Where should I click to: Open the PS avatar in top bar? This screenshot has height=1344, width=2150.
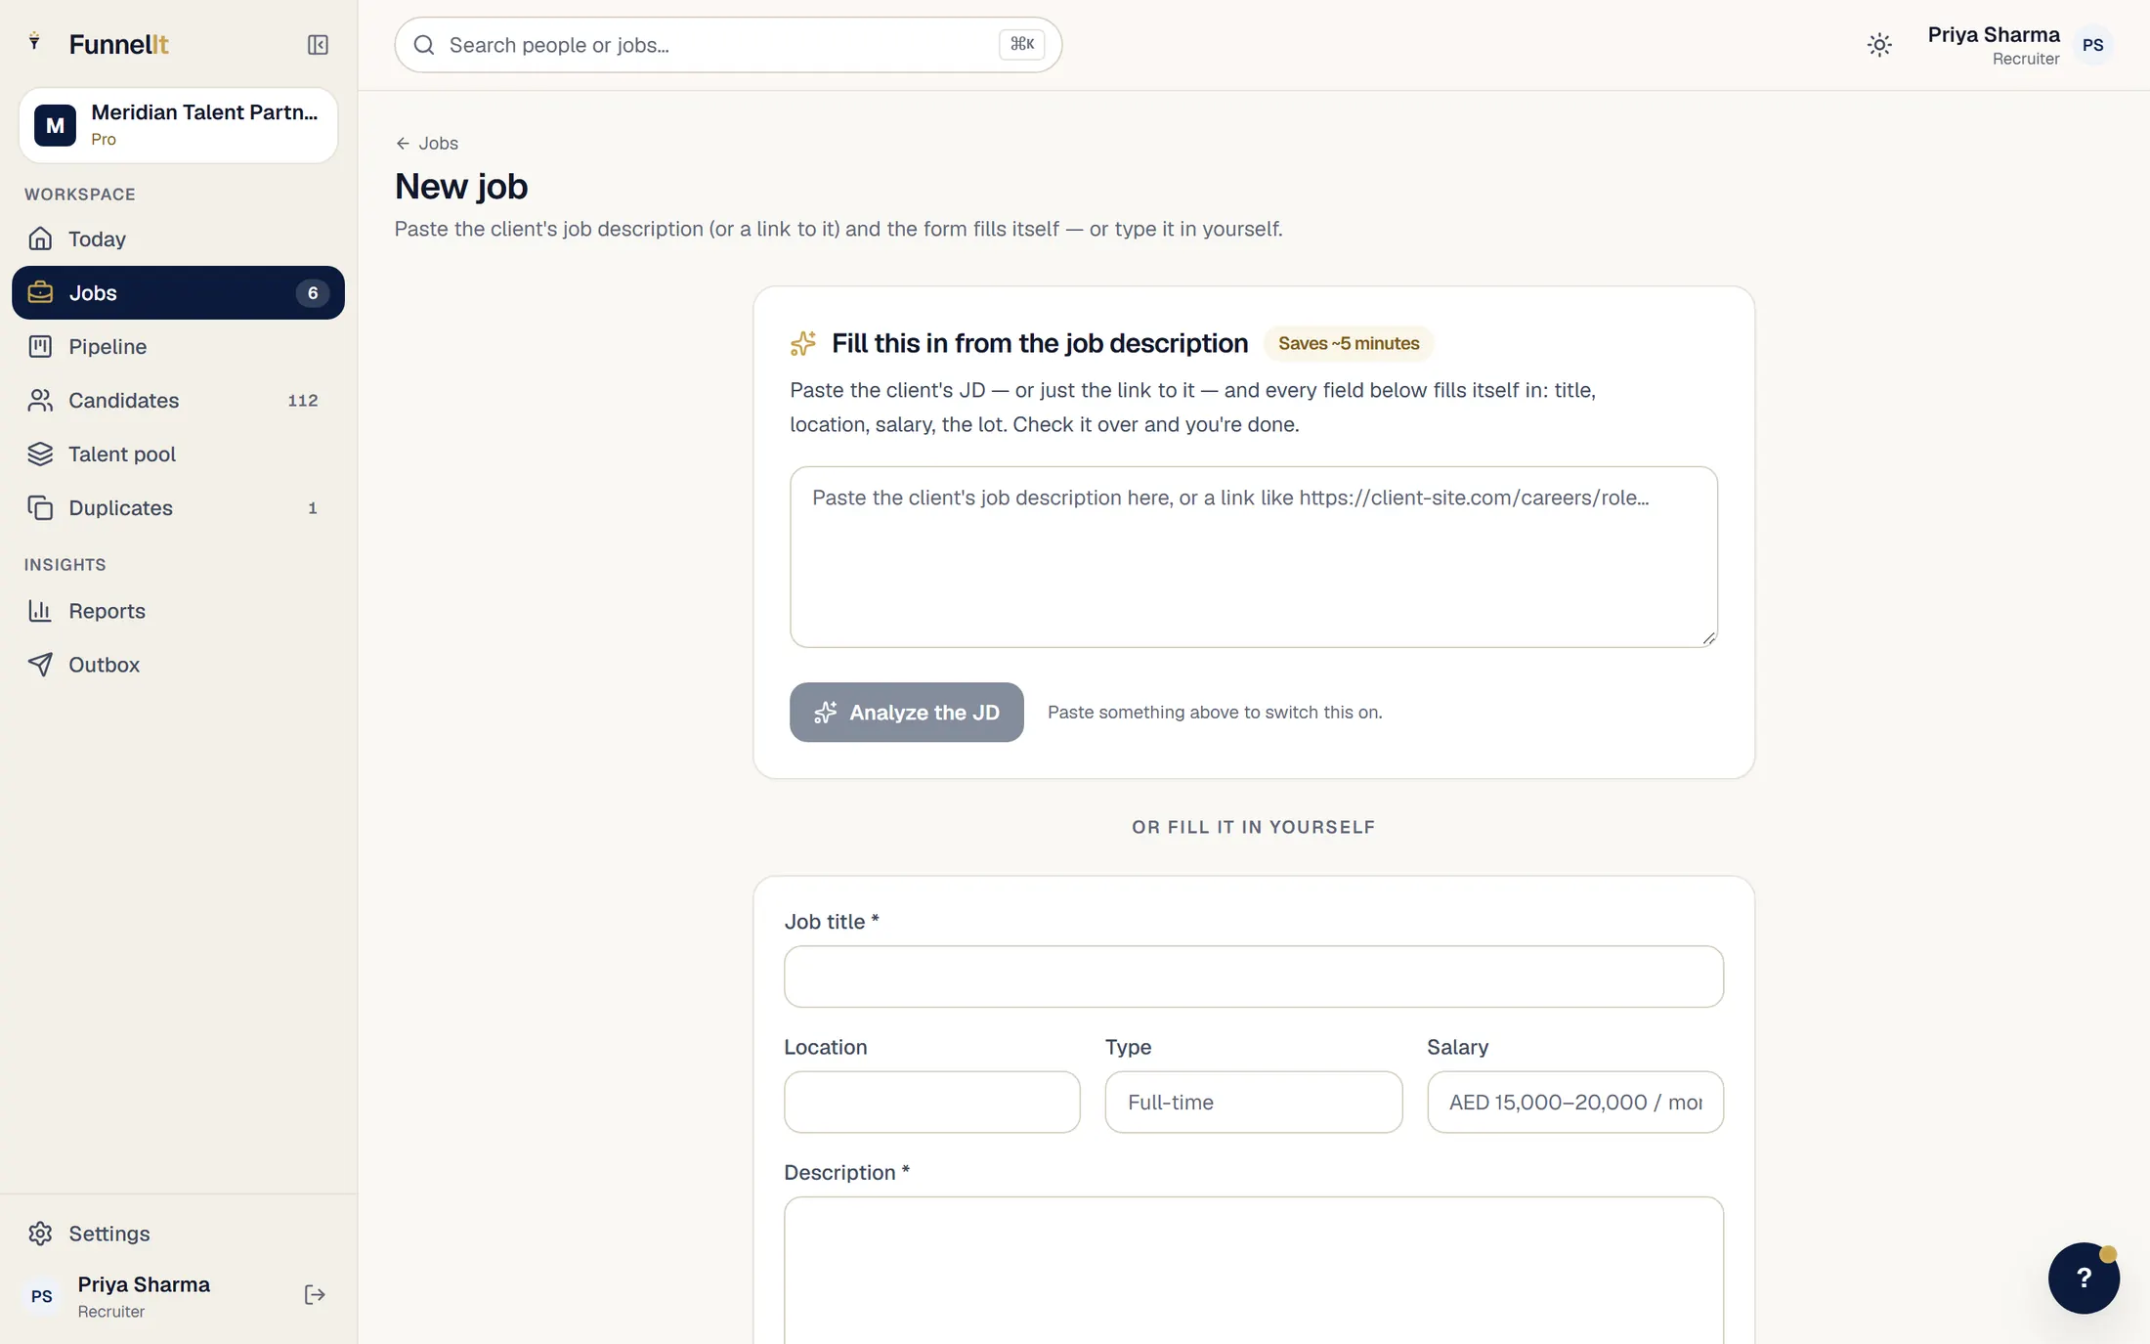2092,45
